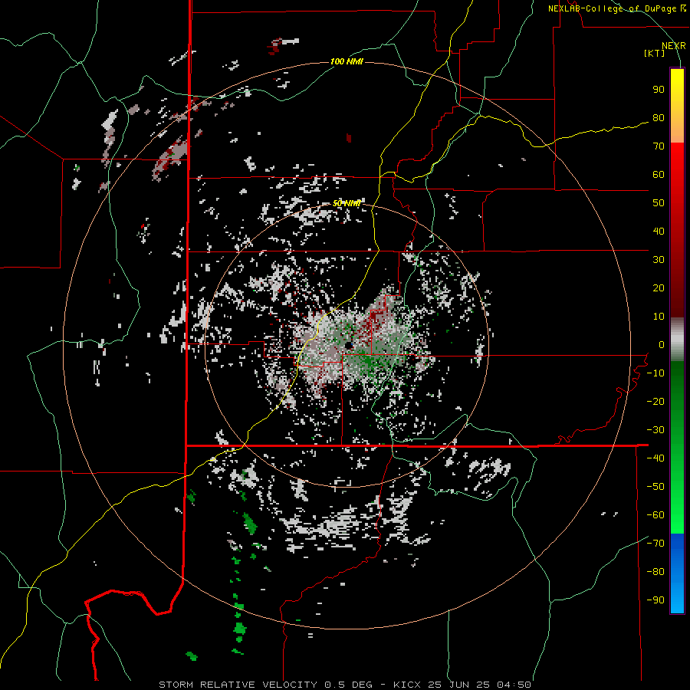The image size is (690, 690).
Task: Click the positive 50 scale value
Action: tap(659, 203)
